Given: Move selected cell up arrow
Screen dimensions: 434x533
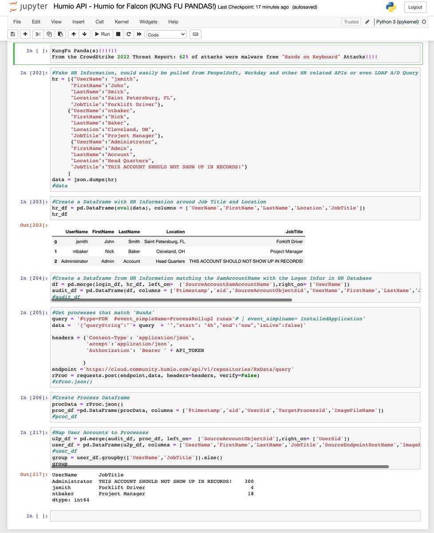Looking at the screenshot, I should [73, 34].
